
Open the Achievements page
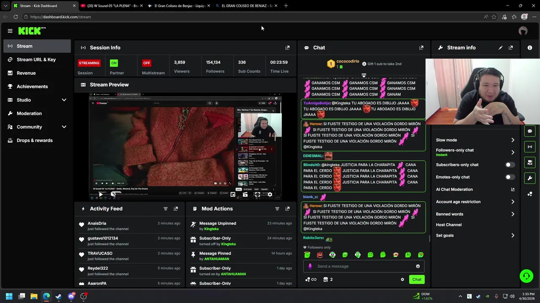37,87
